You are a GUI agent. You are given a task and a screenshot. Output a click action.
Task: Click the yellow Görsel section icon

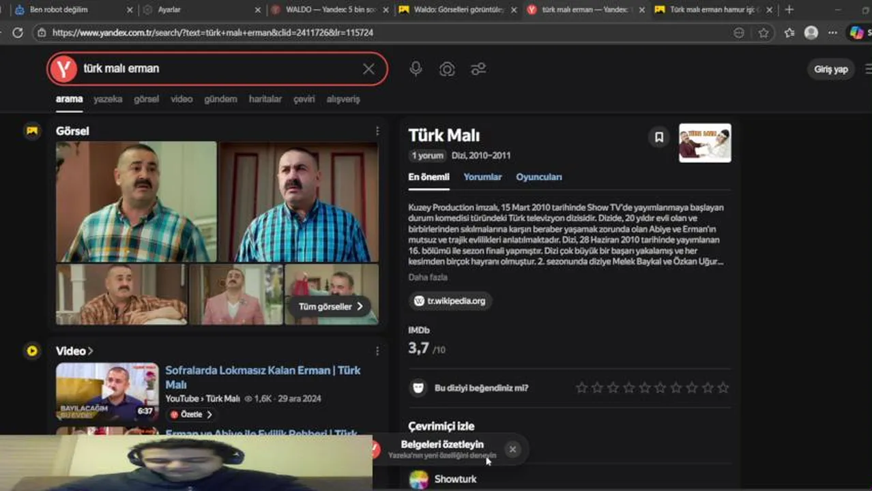(32, 130)
